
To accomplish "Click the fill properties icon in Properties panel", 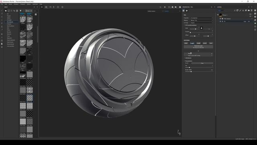I will click(184, 11).
